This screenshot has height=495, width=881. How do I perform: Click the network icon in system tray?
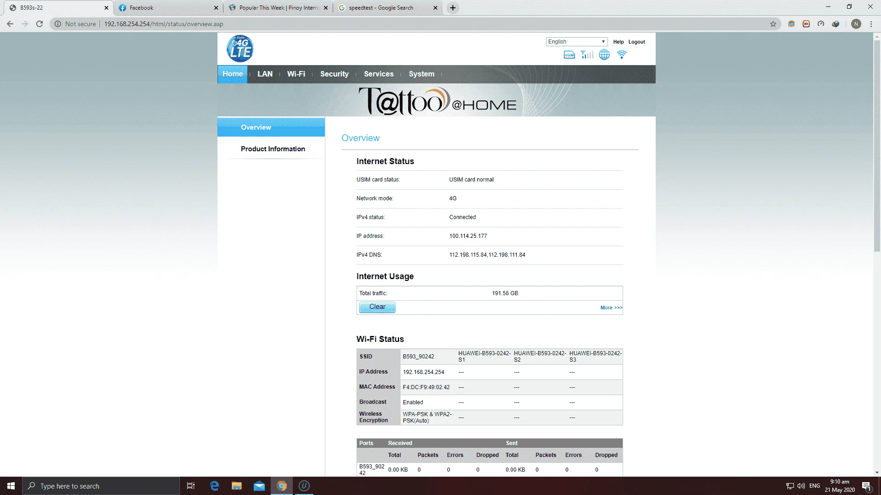[790, 486]
